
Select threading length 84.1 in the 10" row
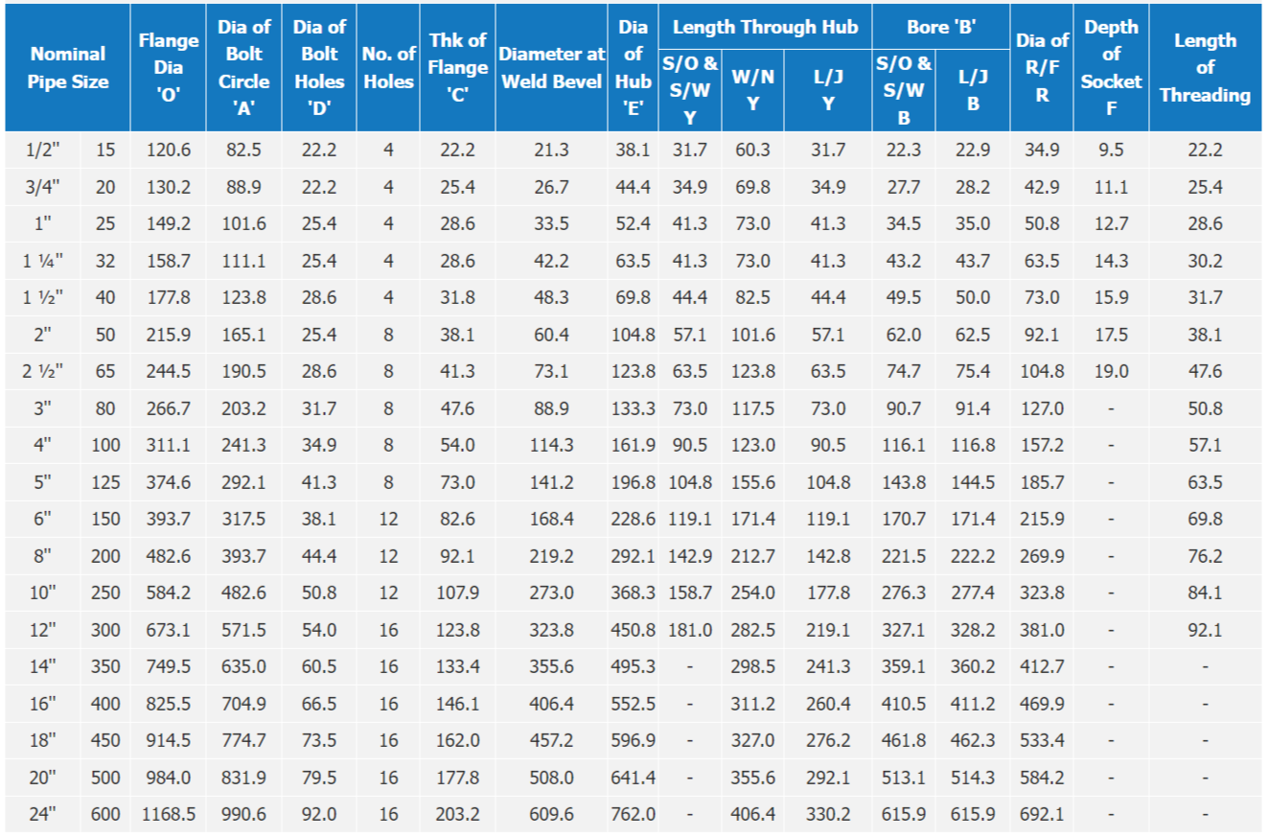(1206, 593)
